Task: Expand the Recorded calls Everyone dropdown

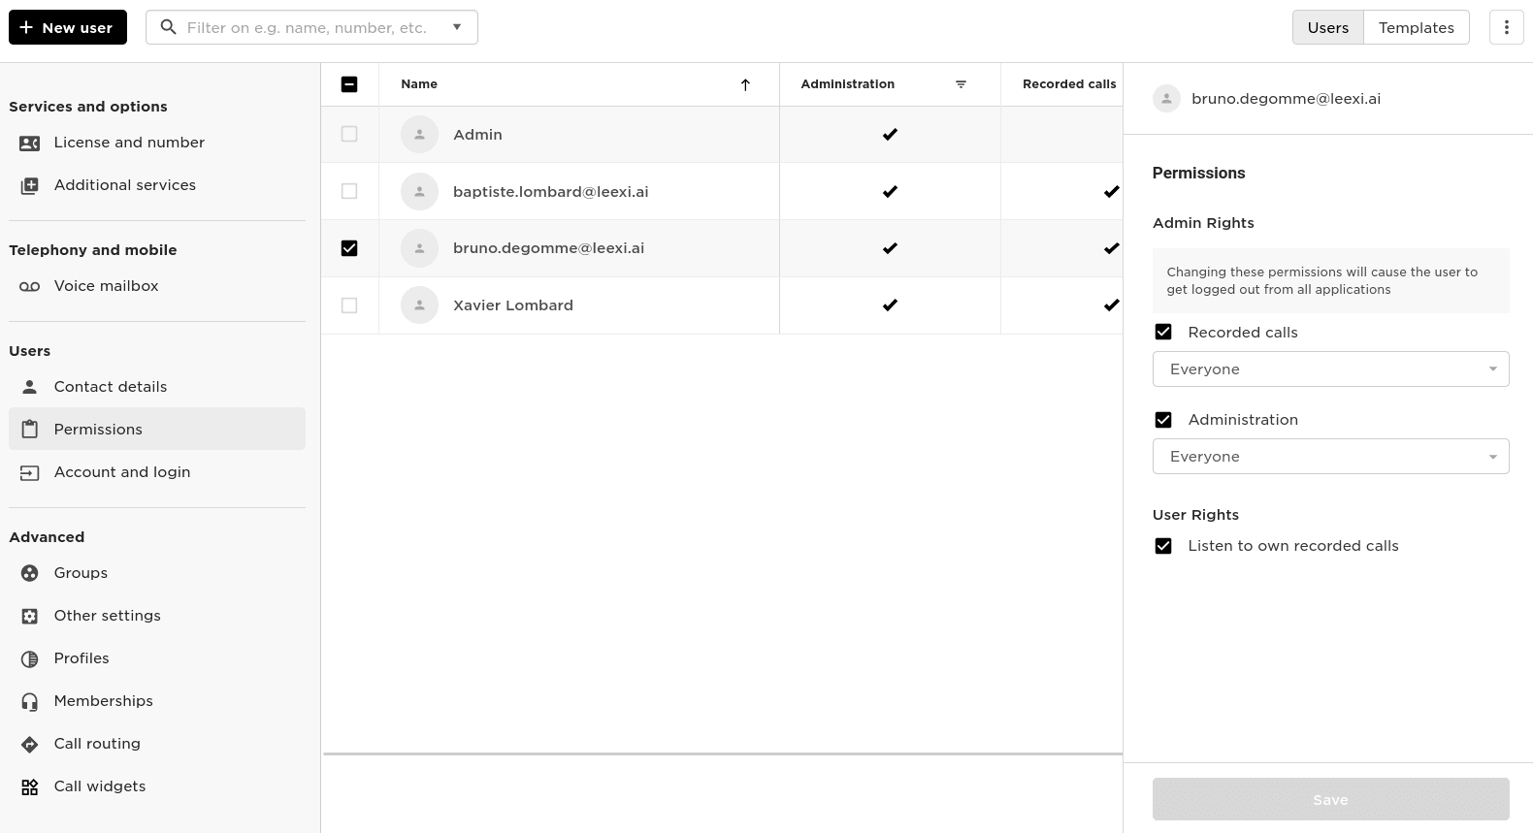Action: 1330,369
